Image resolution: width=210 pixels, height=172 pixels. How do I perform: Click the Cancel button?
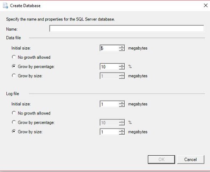[x=191, y=159]
